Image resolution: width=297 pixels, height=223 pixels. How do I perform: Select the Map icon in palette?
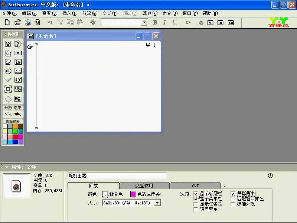pyautogui.click(x=18, y=62)
